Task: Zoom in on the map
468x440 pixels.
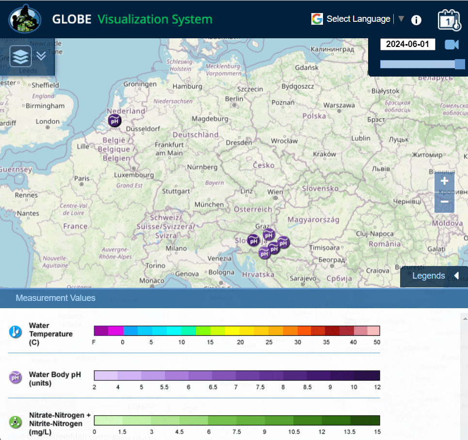Action: click(444, 182)
